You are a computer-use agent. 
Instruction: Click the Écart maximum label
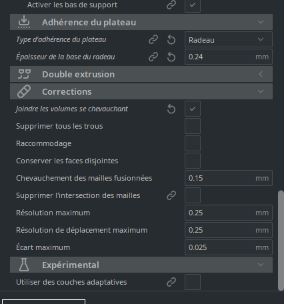(x=43, y=247)
